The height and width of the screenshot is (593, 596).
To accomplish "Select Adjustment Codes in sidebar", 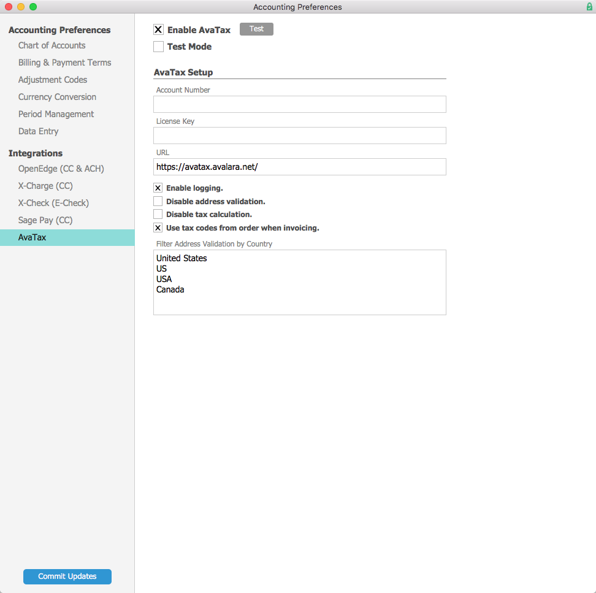I will pyautogui.click(x=53, y=80).
